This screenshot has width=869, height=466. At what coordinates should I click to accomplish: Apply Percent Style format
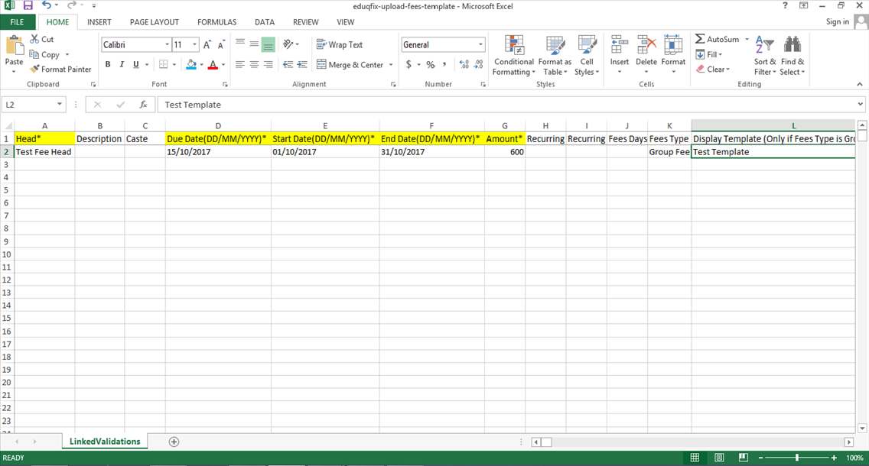click(x=431, y=65)
